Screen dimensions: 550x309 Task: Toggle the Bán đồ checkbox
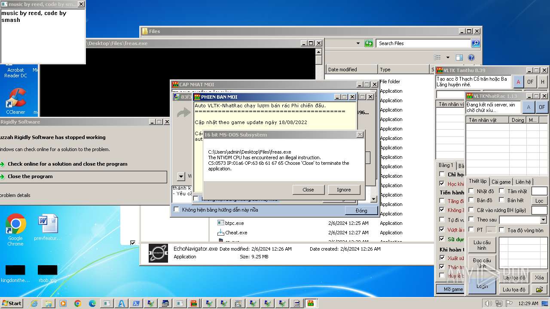coord(471,200)
